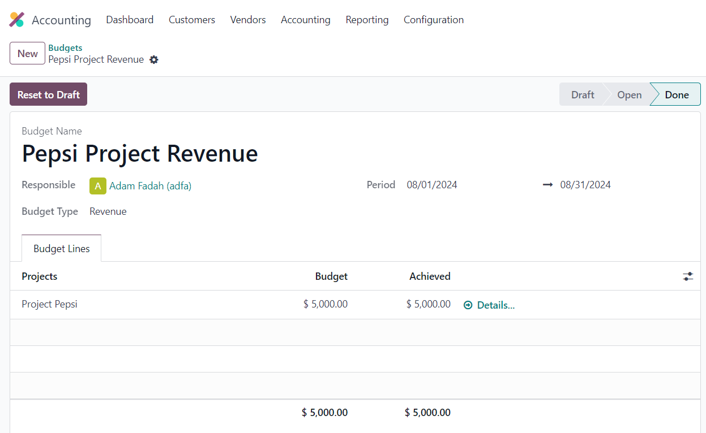Open the Dashboard menu
This screenshot has width=706, height=433.
click(x=130, y=20)
